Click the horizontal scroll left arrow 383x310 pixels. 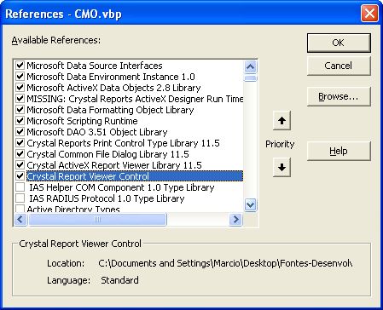tap(20, 219)
